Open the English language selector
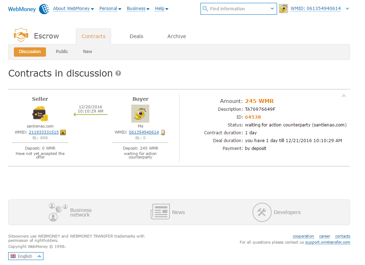The height and width of the screenshot is (265, 365). 26,256
